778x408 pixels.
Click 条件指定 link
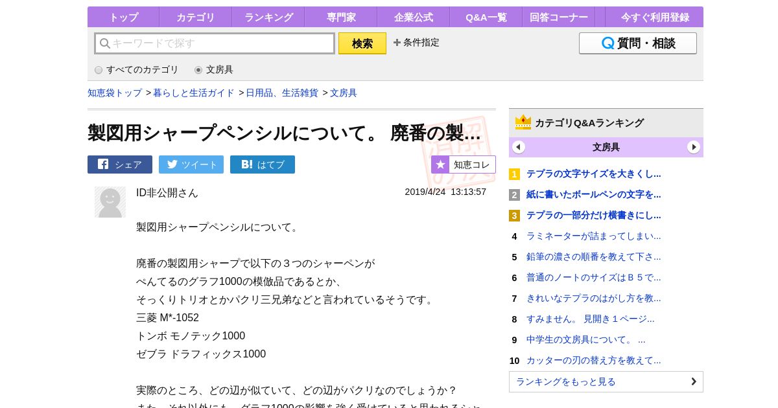(x=421, y=43)
